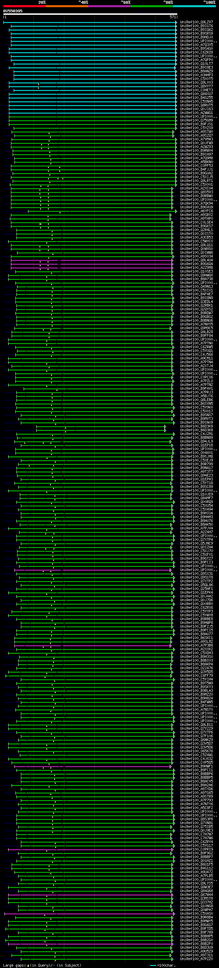The height and width of the screenshot is (968, 219).
Task: Select the label UniRef100_B6D3K9
Action: 196,426
